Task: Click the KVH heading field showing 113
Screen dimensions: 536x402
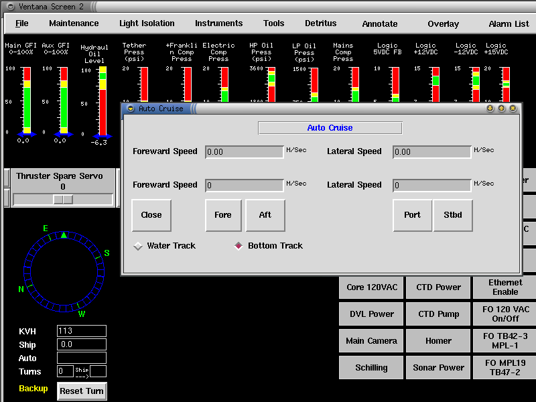Action: point(82,331)
